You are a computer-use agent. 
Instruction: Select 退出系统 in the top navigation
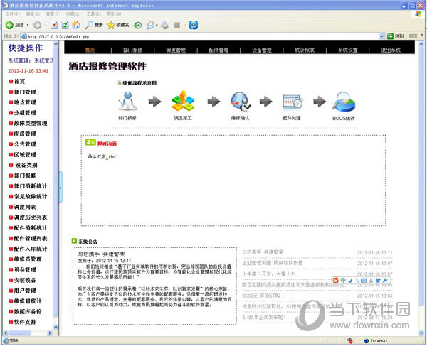tap(391, 50)
